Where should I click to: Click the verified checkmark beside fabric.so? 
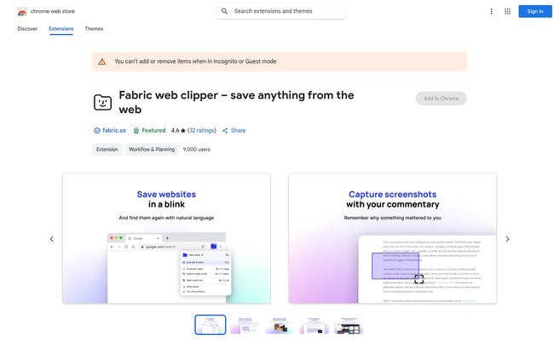[x=97, y=131]
